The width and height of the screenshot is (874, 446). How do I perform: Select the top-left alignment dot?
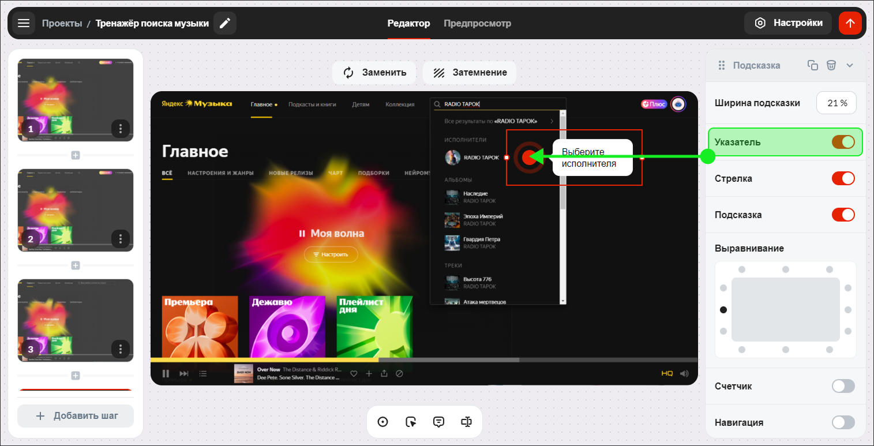click(x=742, y=269)
